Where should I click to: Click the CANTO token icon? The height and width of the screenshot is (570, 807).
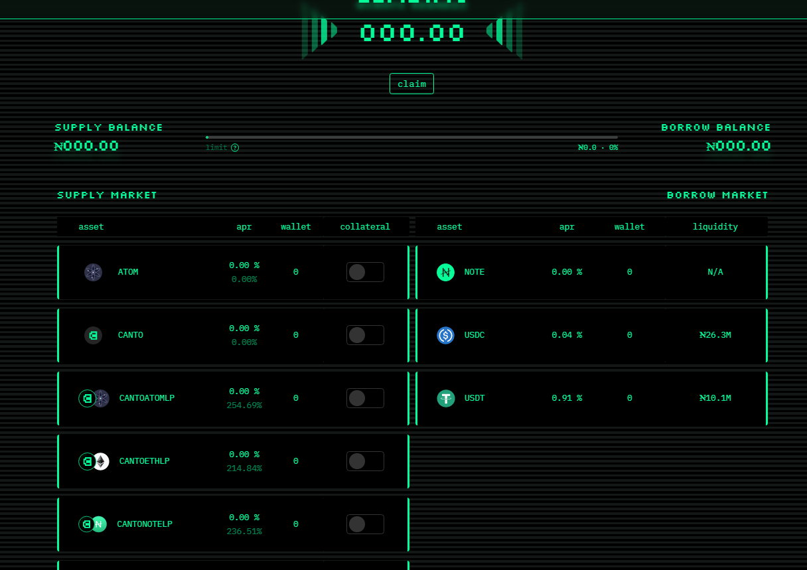coord(94,335)
